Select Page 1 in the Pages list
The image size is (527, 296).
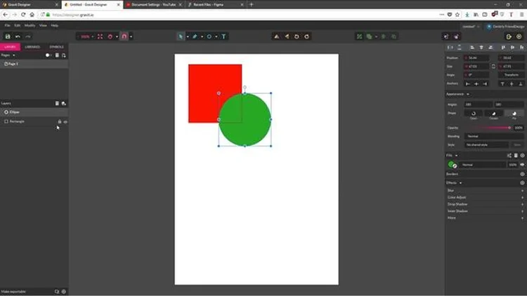(34, 64)
